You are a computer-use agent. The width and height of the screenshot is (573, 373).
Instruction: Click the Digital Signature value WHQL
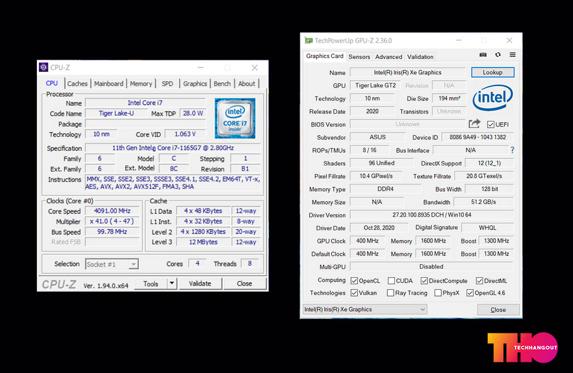tap(488, 227)
